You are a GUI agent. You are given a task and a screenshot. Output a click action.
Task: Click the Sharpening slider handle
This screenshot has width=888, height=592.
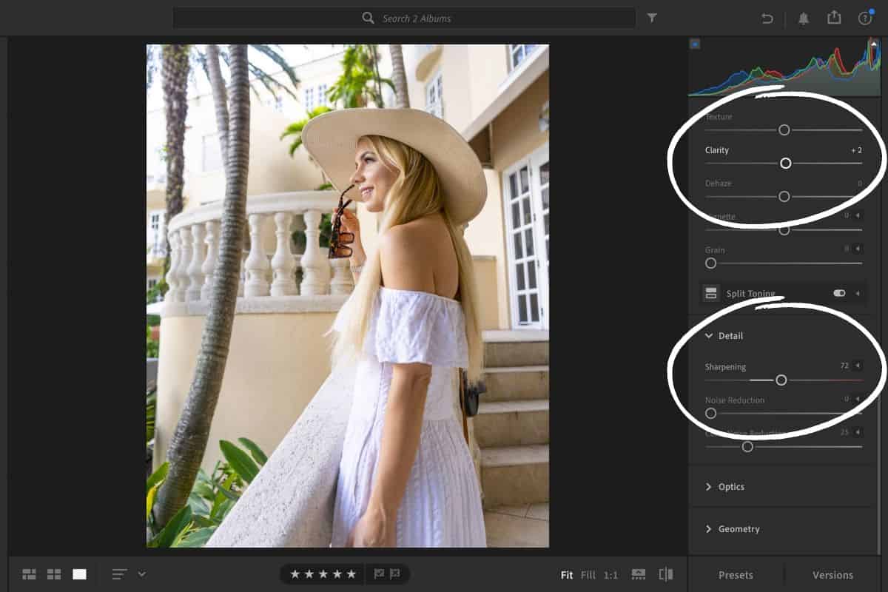(781, 380)
